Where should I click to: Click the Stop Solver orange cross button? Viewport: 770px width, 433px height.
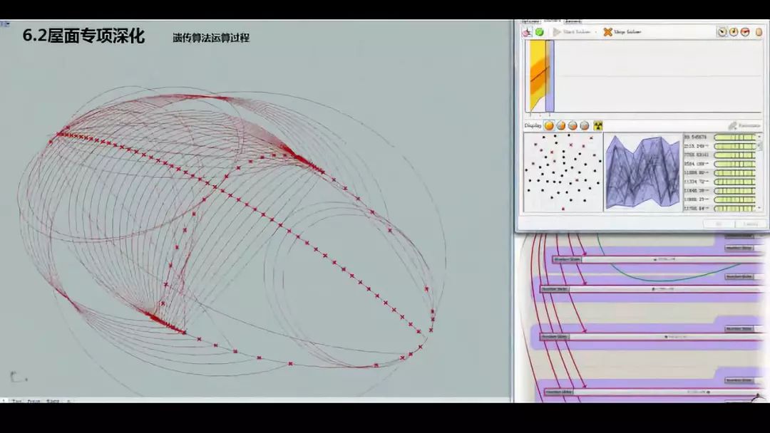608,32
